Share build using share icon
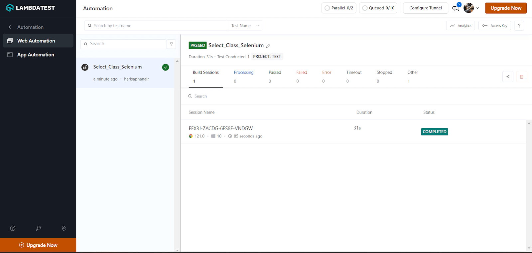The width and height of the screenshot is (532, 253). pyautogui.click(x=508, y=77)
